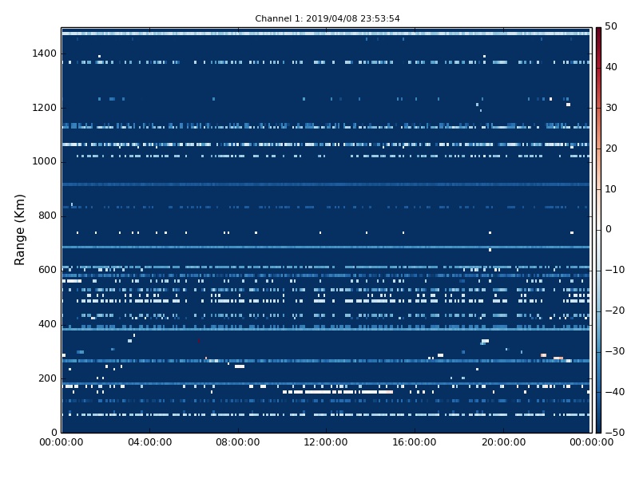
Task: Click the 08:00:00 time axis label
Action: coord(238,442)
